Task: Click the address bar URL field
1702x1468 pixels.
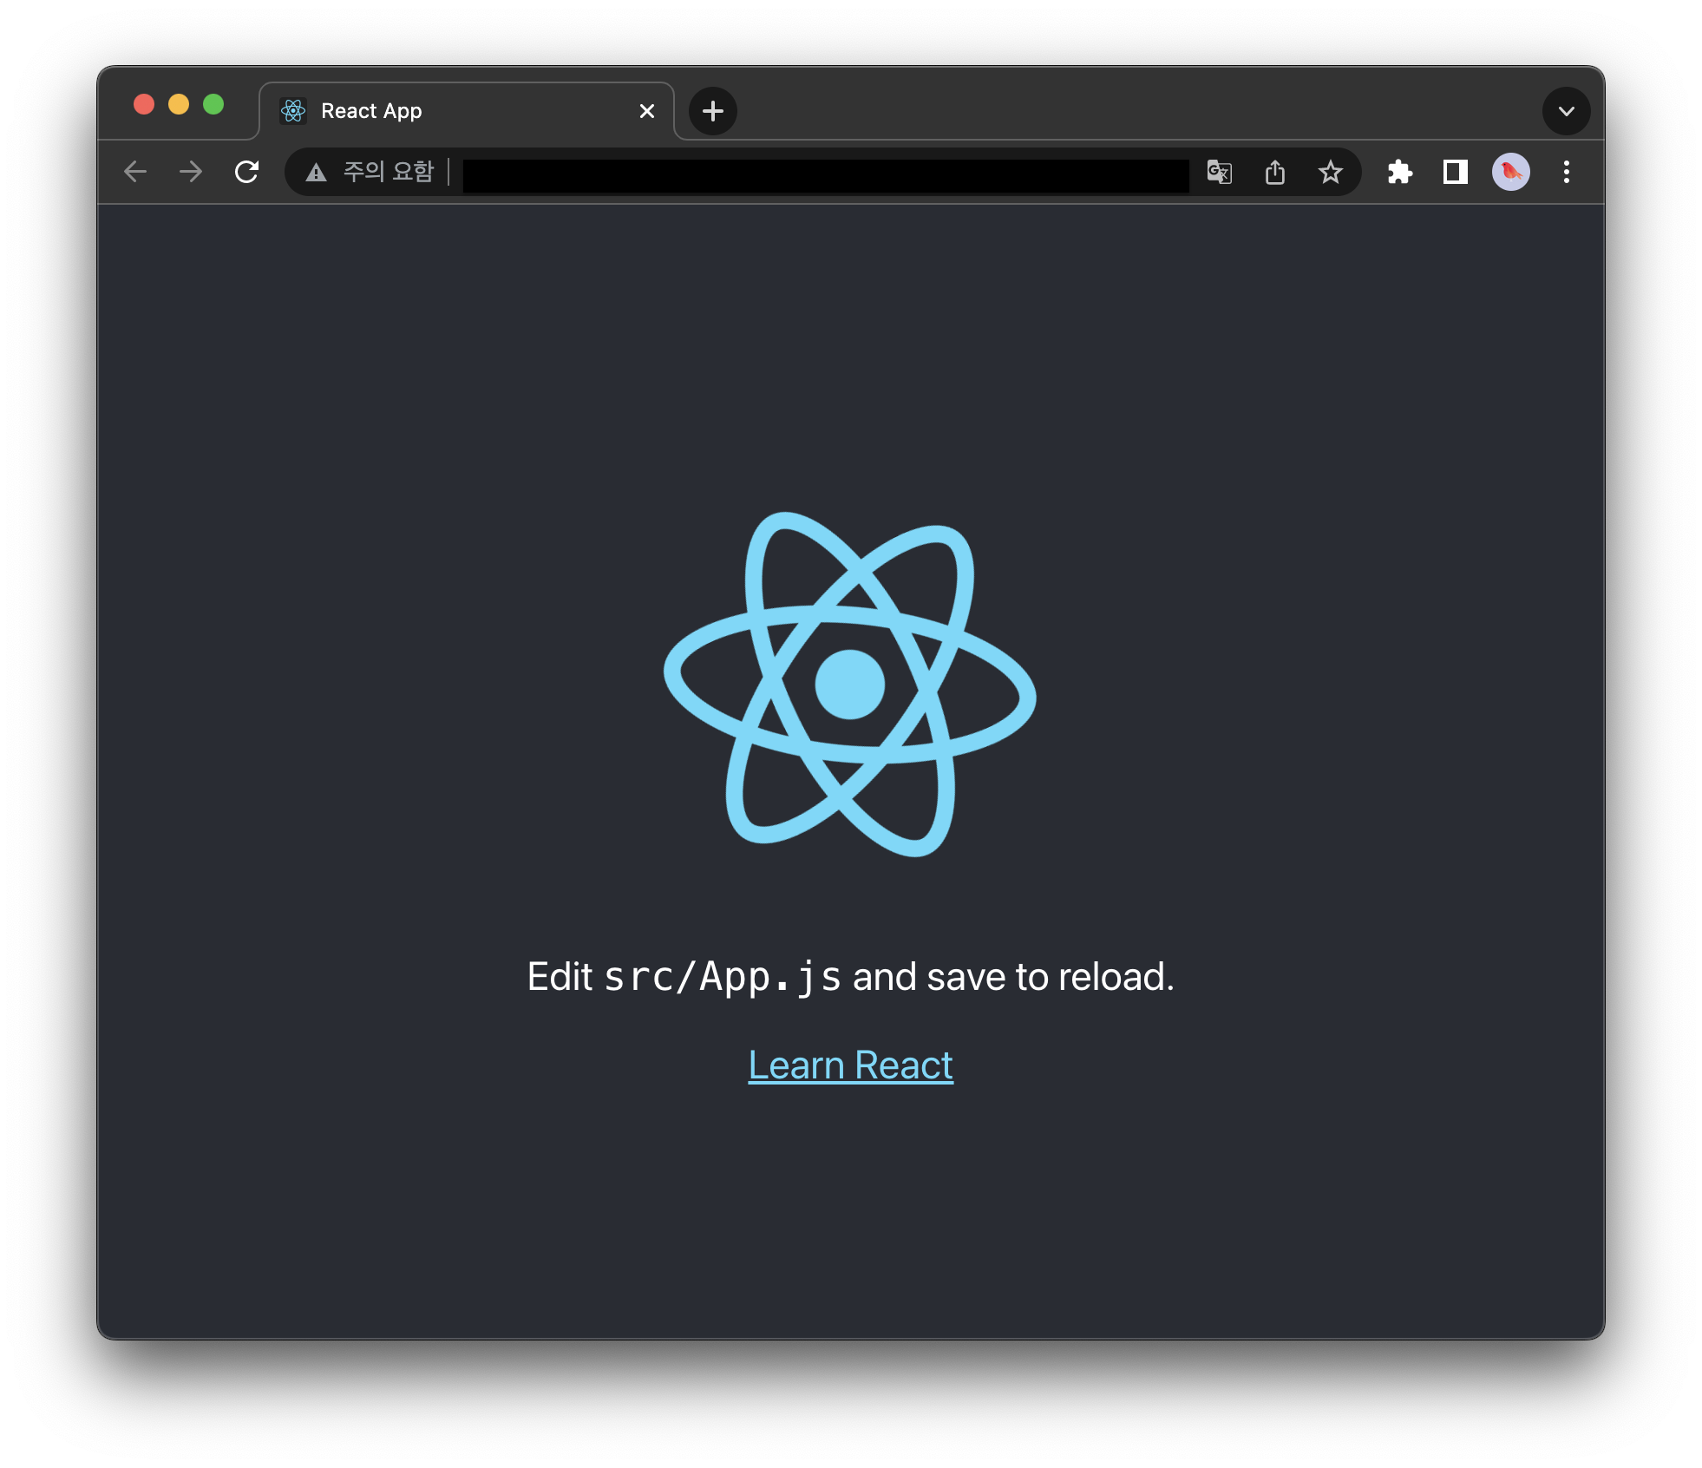Action: (x=824, y=174)
